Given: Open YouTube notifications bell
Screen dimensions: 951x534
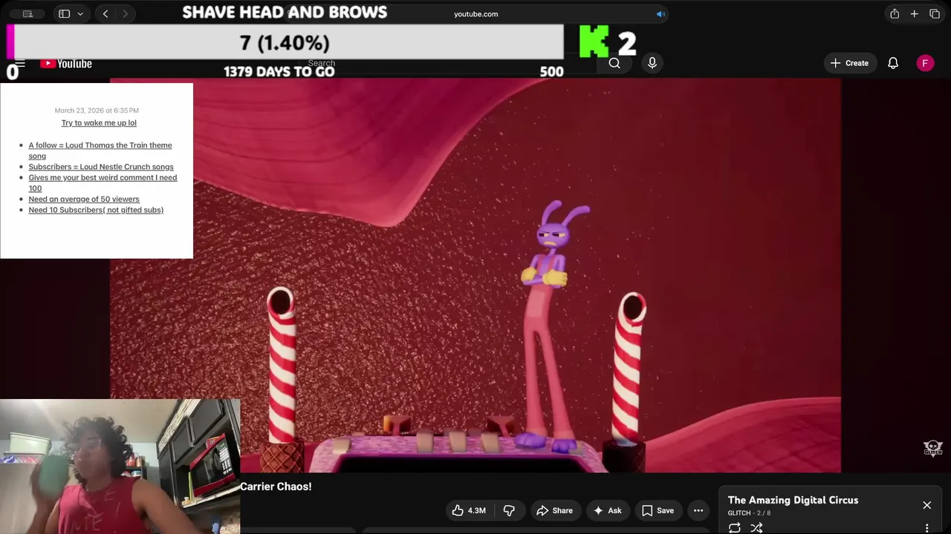Looking at the screenshot, I should point(893,63).
